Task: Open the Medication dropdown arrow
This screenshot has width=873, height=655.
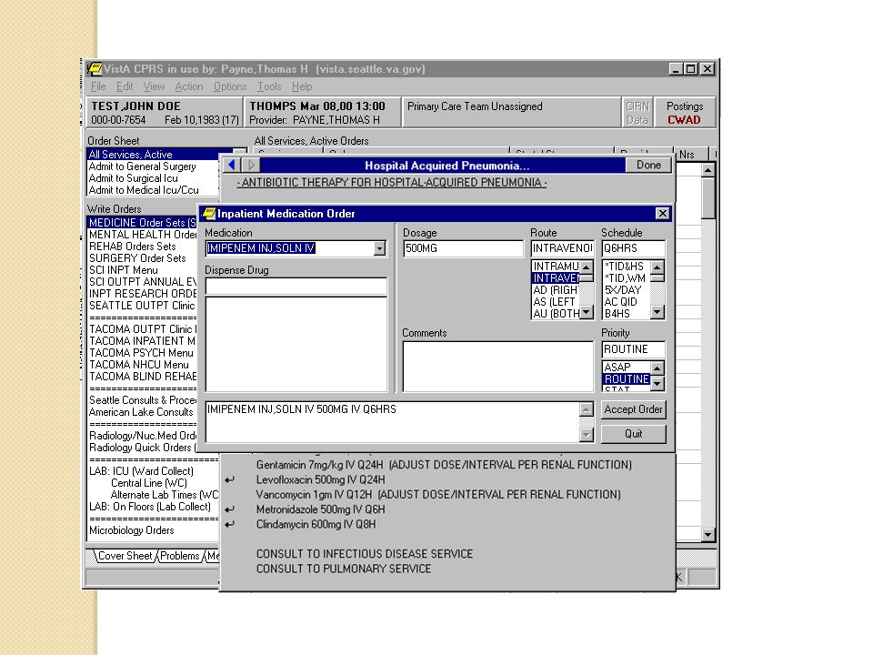Action: tap(380, 248)
